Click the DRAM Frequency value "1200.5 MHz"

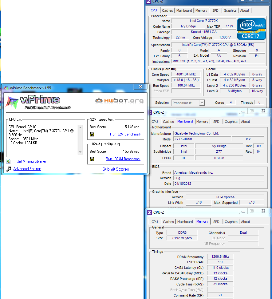(220, 257)
